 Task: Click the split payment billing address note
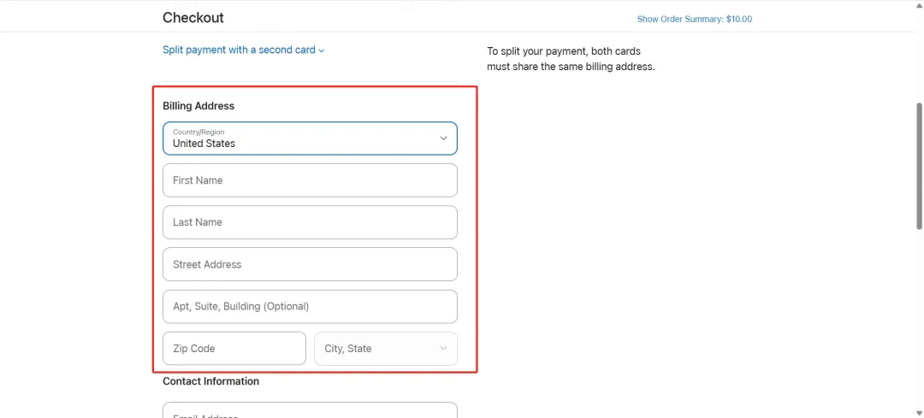point(571,59)
